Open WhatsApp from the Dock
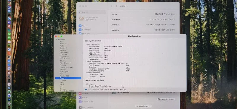The width and height of the screenshot is (237, 109). (9, 34)
